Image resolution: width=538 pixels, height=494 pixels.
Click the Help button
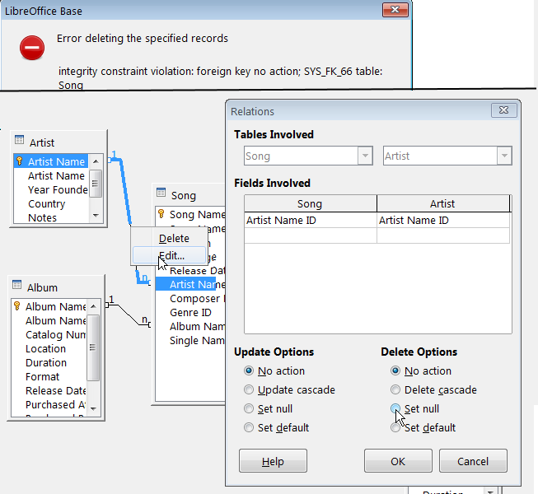coord(273,461)
